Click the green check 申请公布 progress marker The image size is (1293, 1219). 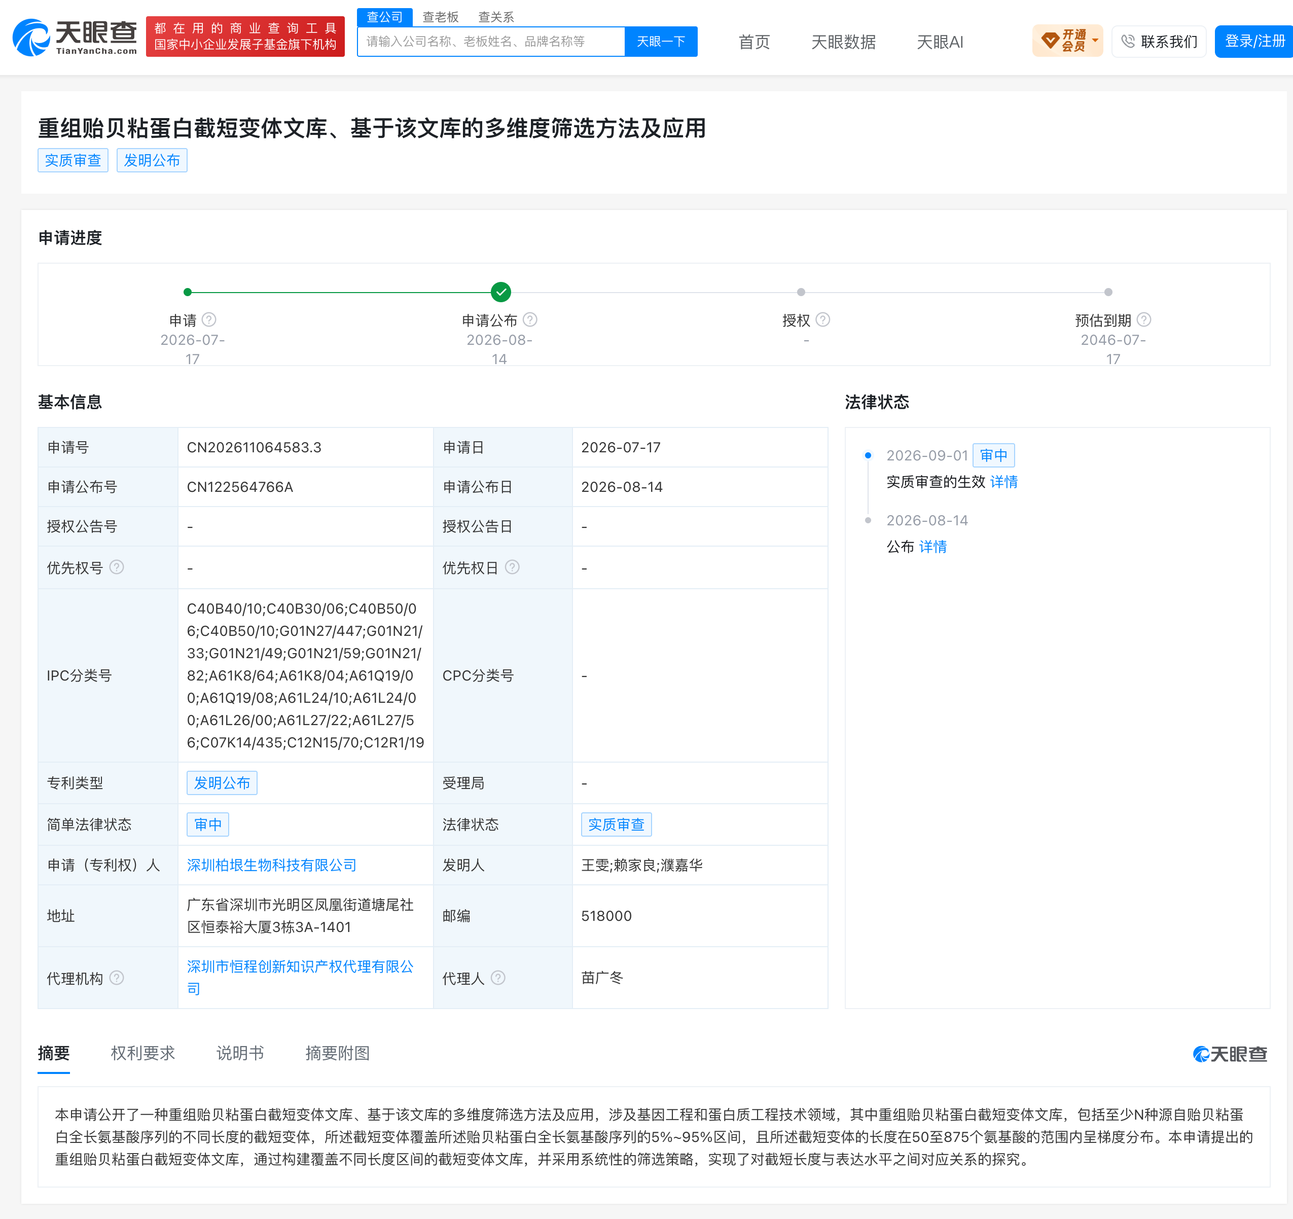(501, 292)
